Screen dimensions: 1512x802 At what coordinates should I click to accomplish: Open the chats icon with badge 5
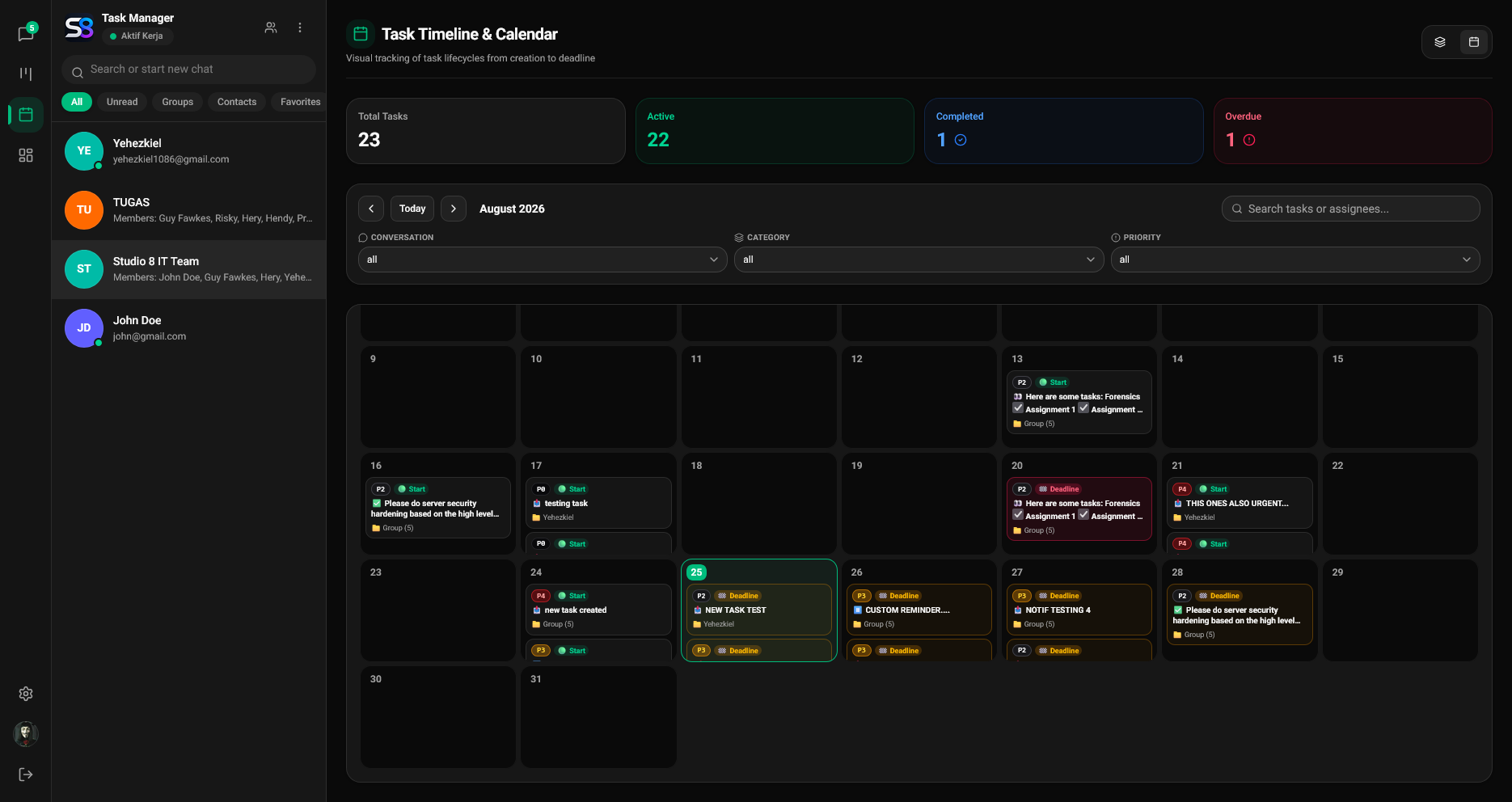tap(26, 33)
